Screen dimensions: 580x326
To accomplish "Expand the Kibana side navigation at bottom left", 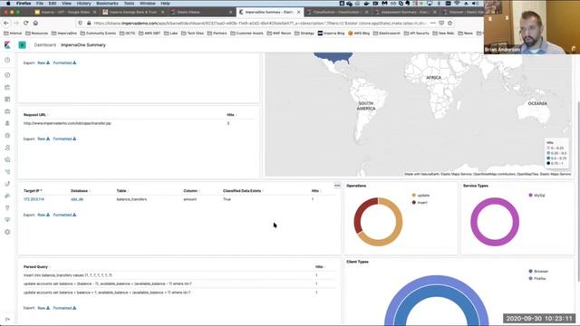I will [x=7, y=319].
